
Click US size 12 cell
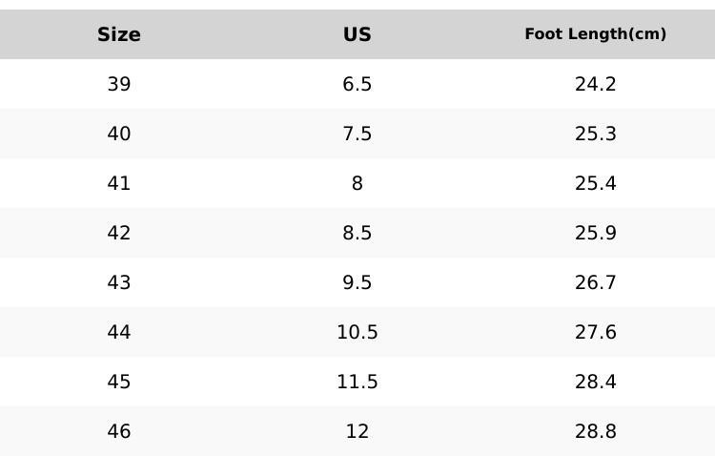pos(357,431)
